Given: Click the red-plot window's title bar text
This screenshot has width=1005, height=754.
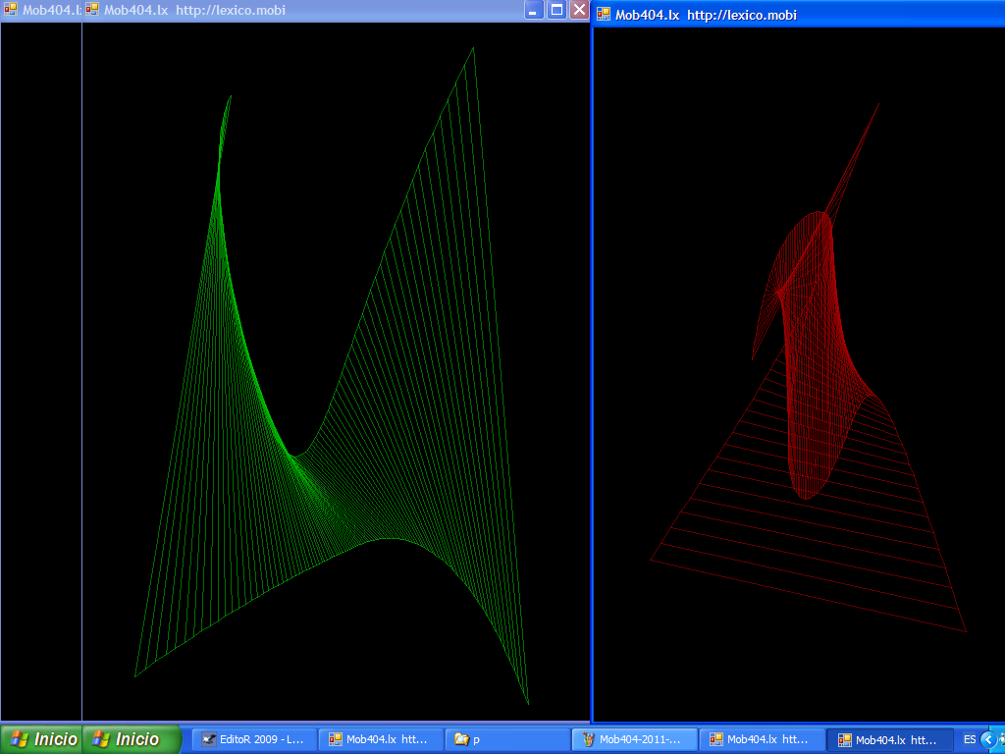Looking at the screenshot, I should tap(706, 15).
